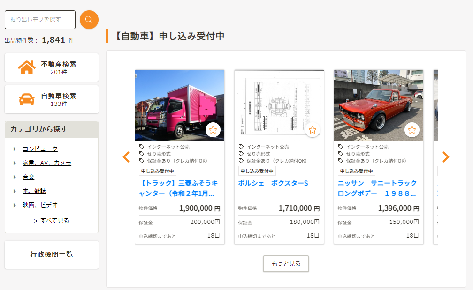The height and width of the screenshot is (290, 473).
Task: Click the orange search magnifier button
Action: coord(89,20)
